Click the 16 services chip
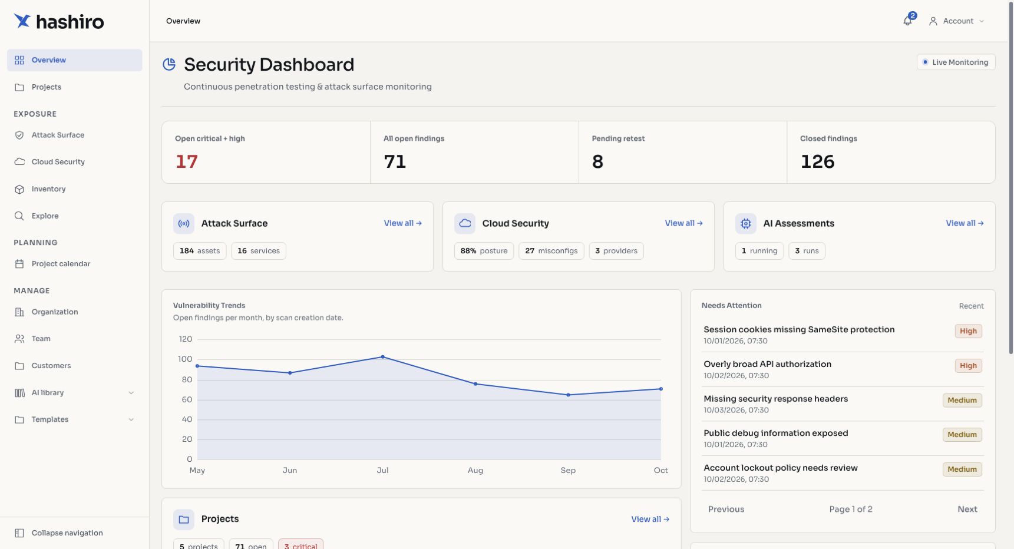This screenshot has height=549, width=1014. (x=259, y=251)
